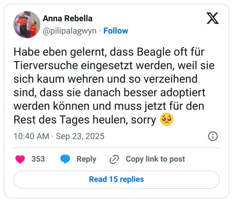Open the Read 15 replies button
The width and height of the screenshot is (233, 202).
click(116, 179)
